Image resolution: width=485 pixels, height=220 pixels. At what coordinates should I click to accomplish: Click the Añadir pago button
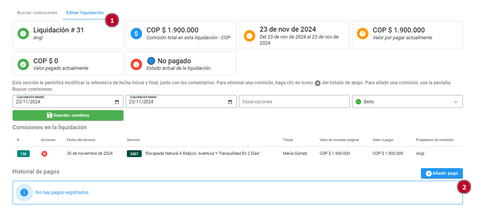click(x=442, y=173)
